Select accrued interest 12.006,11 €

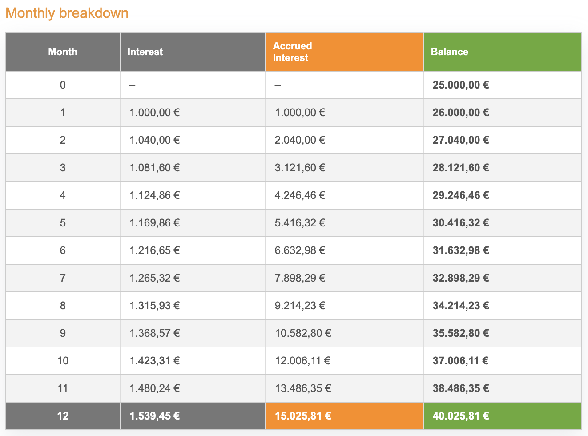(302, 361)
